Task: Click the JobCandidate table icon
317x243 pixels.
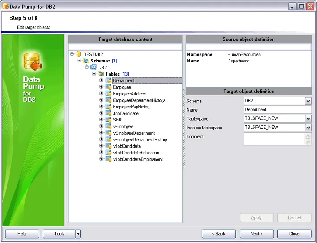Action: [x=109, y=113]
